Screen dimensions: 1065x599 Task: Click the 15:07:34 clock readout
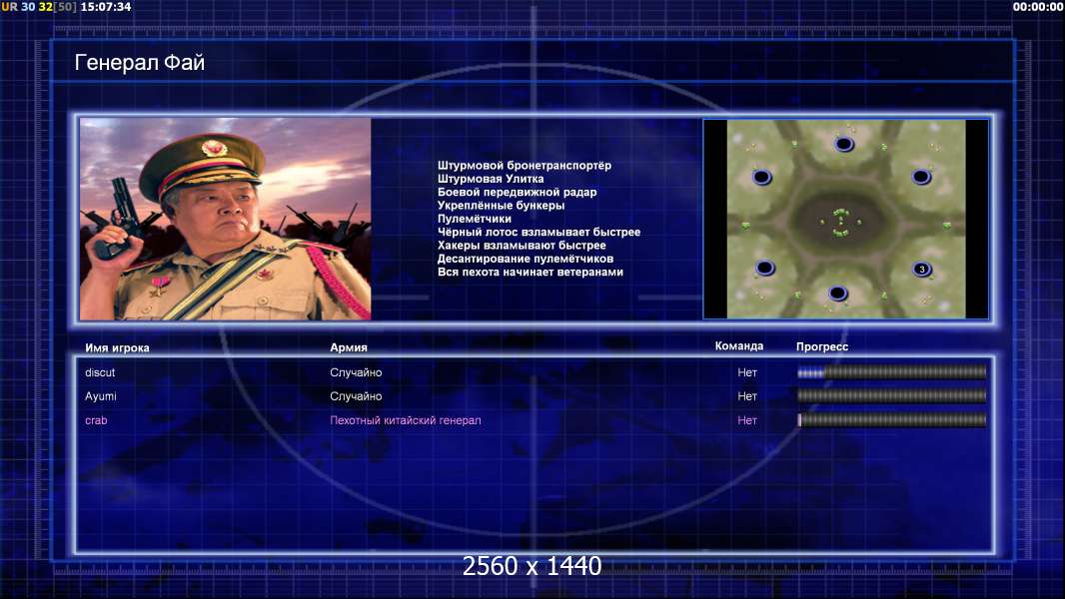105,7
